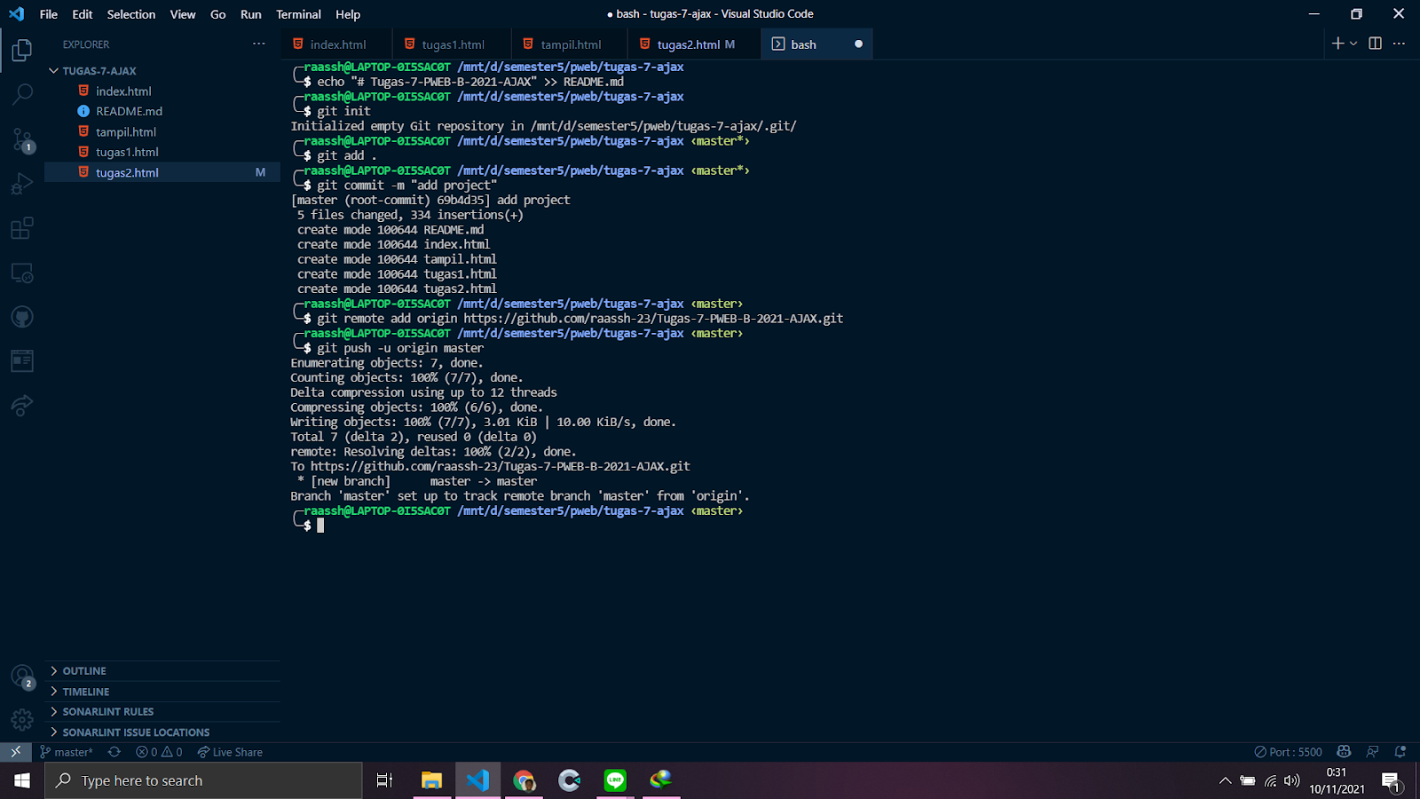Create a new terminal with the plus icon

(1337, 44)
